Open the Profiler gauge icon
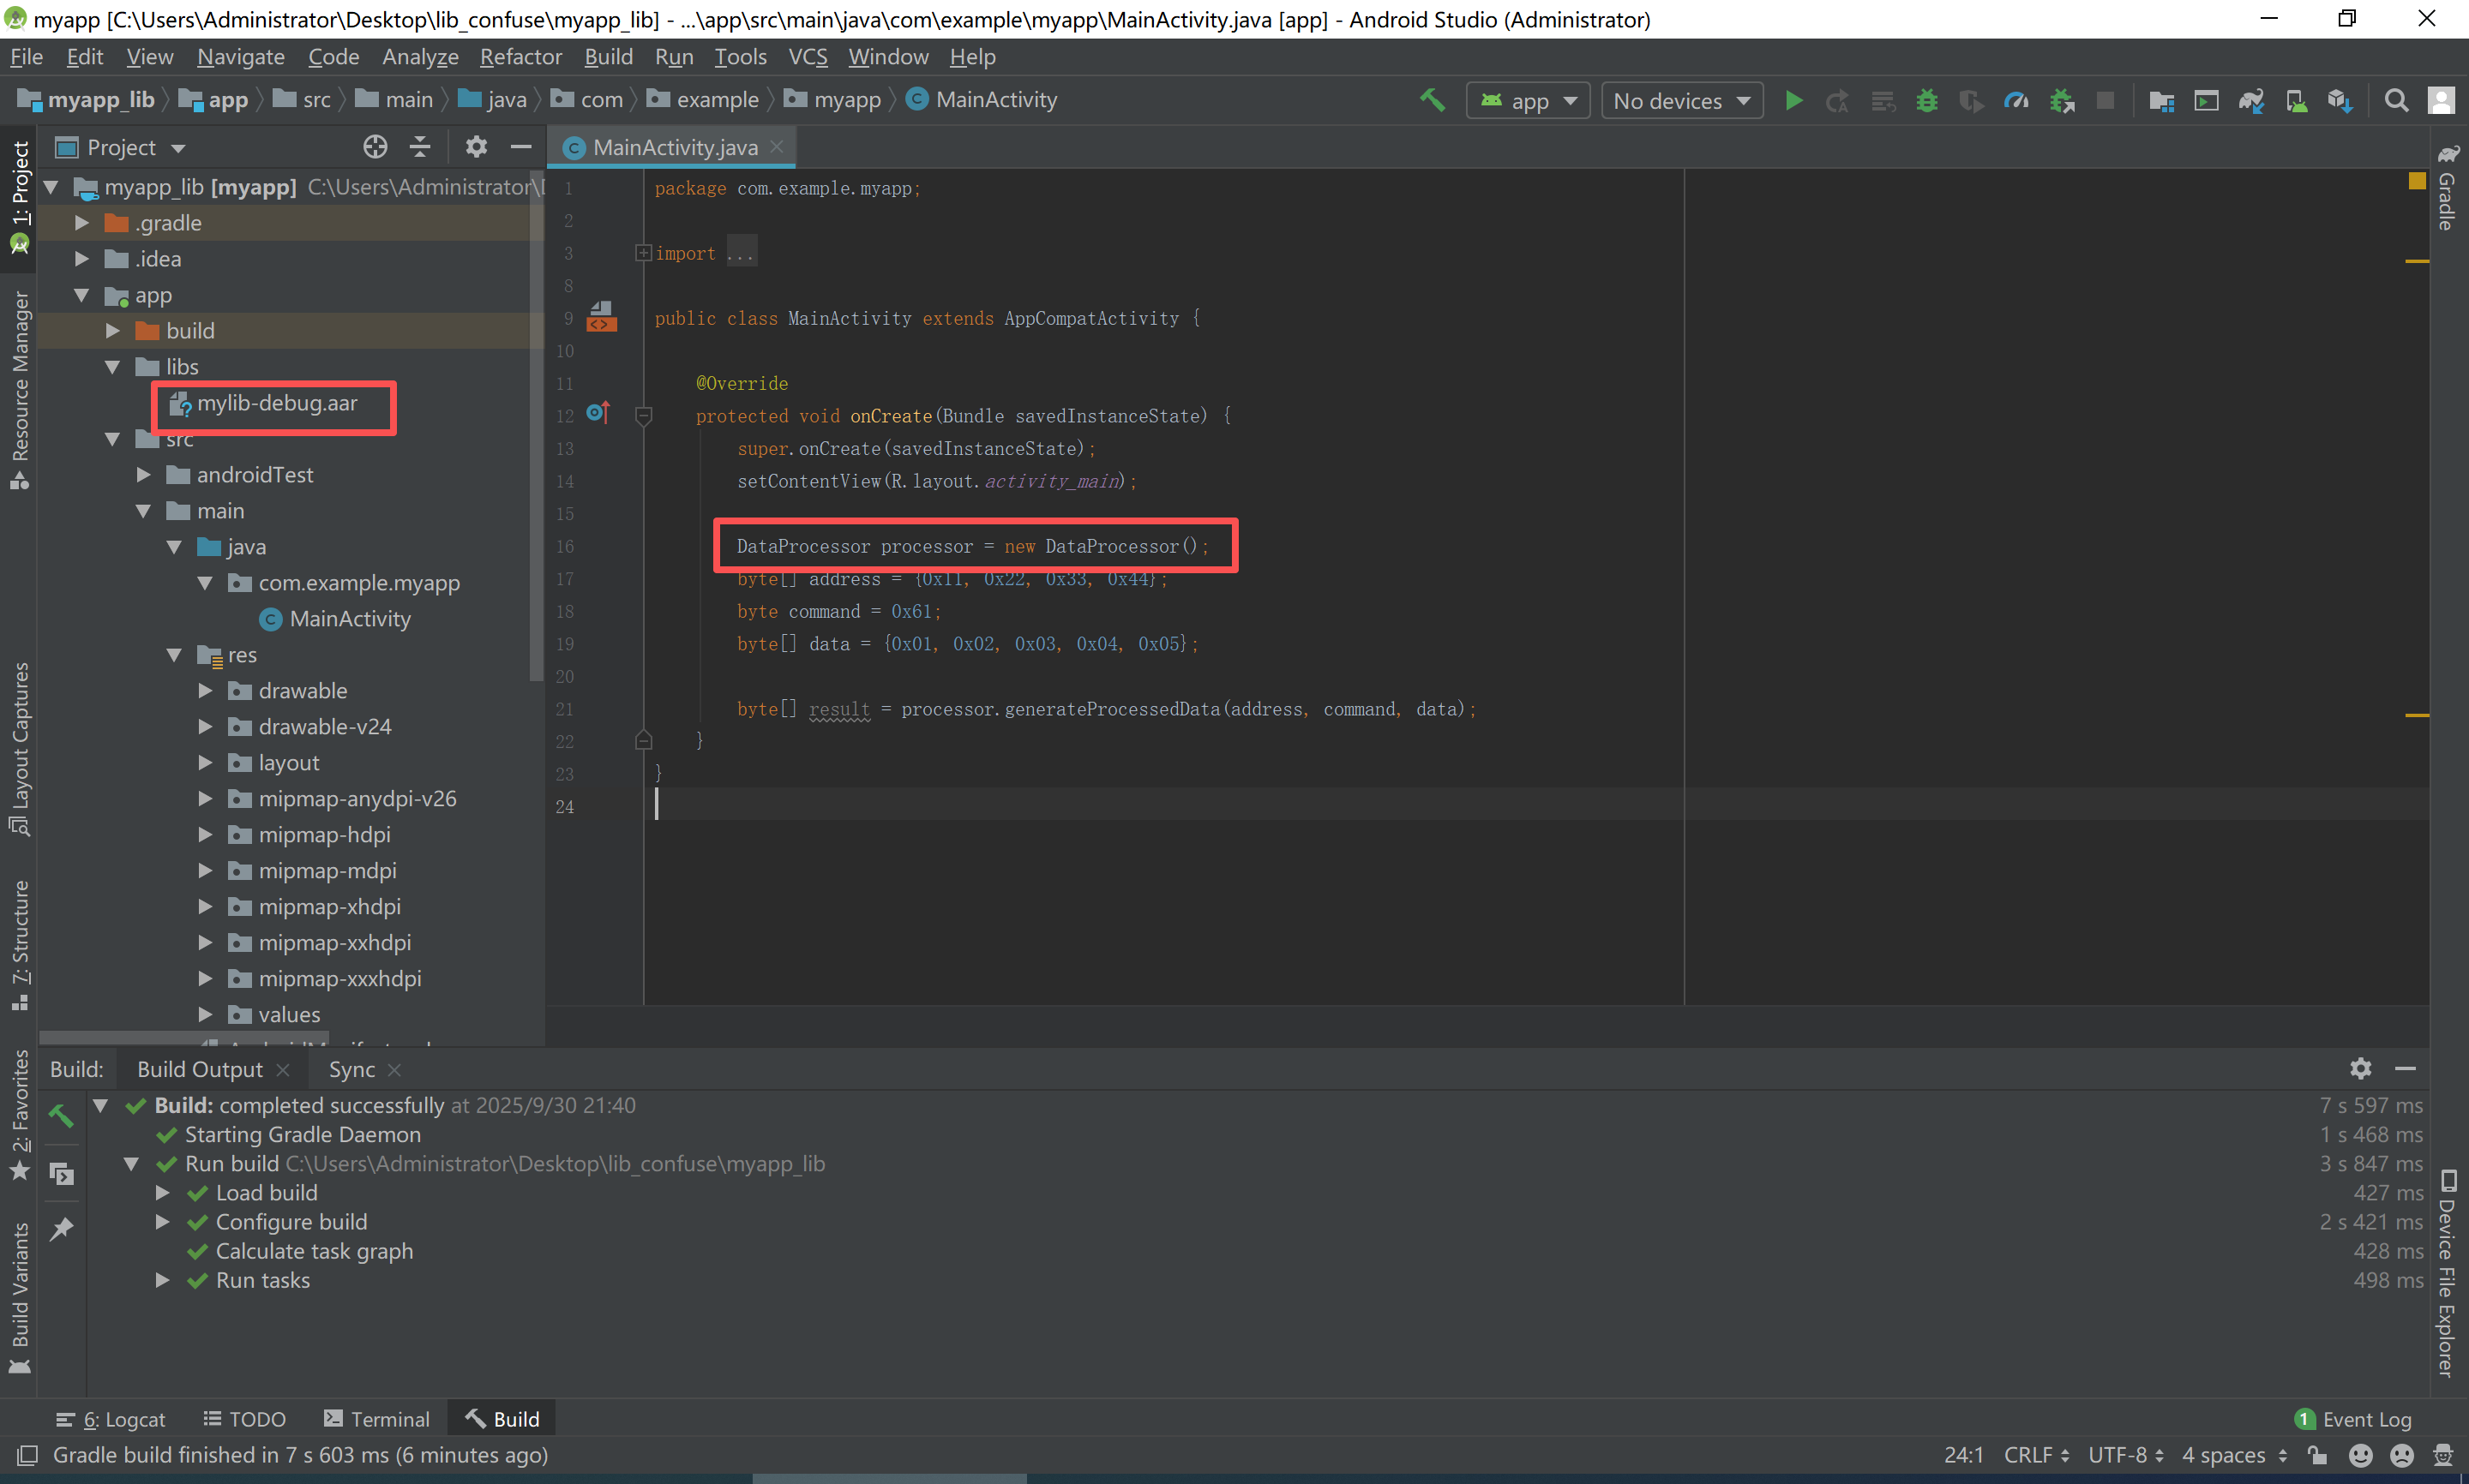Viewport: 2469px width, 1484px height. tap(2015, 100)
